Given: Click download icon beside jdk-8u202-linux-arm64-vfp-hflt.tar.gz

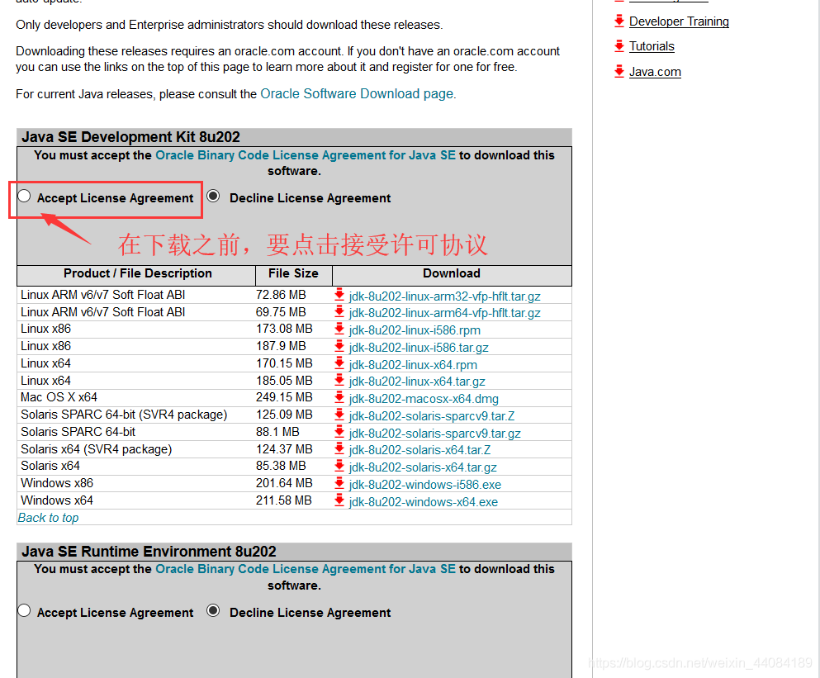Looking at the screenshot, I should (x=339, y=312).
